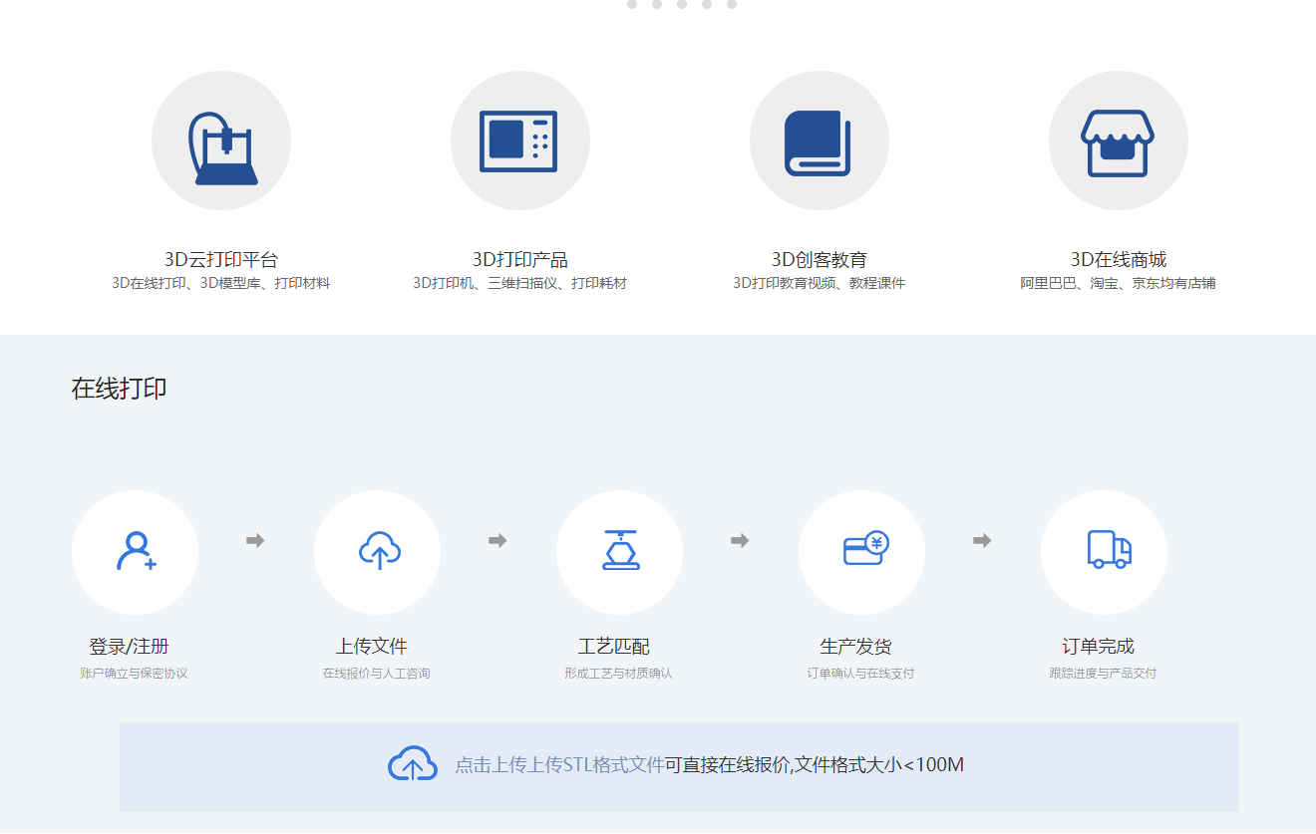The width and height of the screenshot is (1316, 834).
Task: Select the 3D maker education book icon
Action: click(820, 140)
